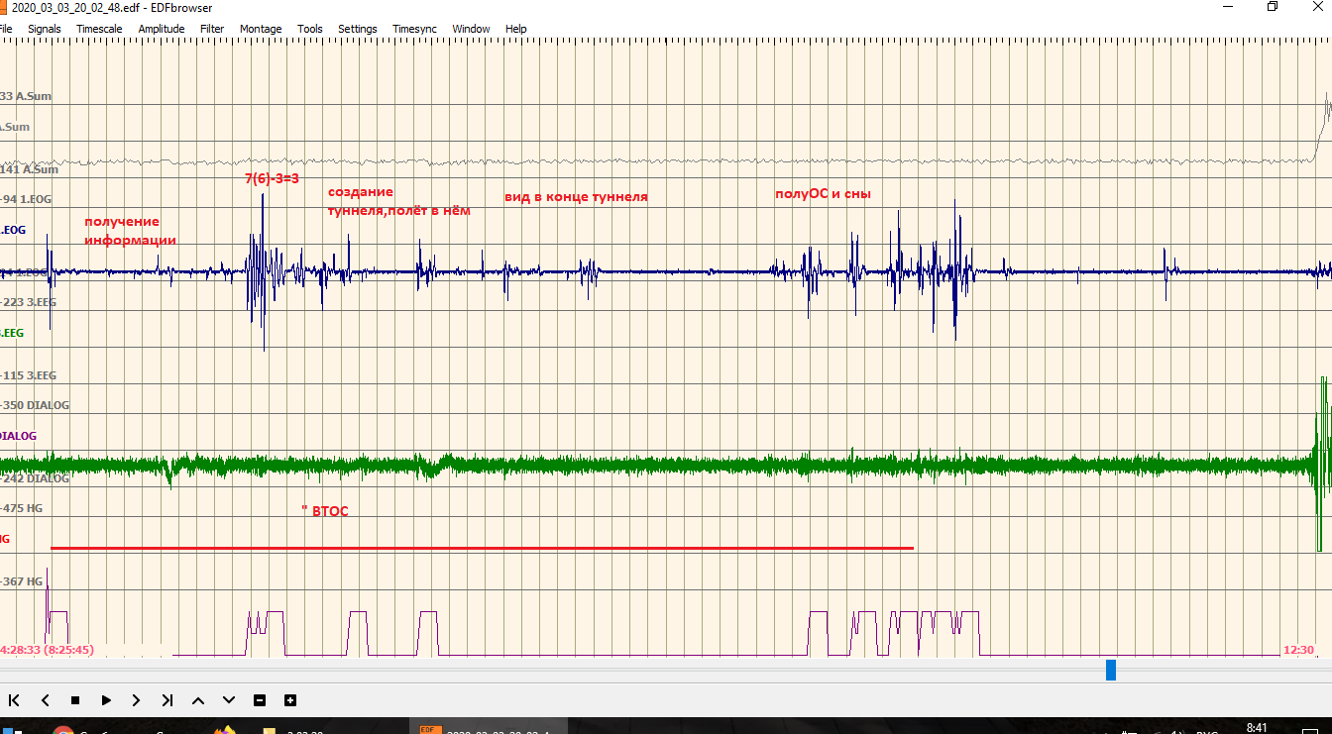Image resolution: width=1332 pixels, height=734 pixels.
Task: Click the '-242 DIALOG' signal label
Action: 36,478
